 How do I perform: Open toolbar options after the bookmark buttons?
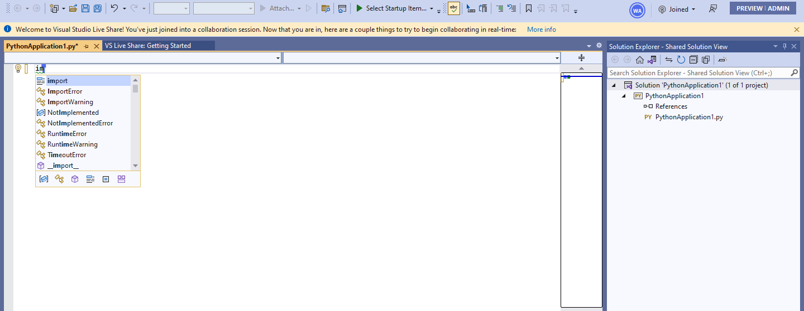(576, 11)
